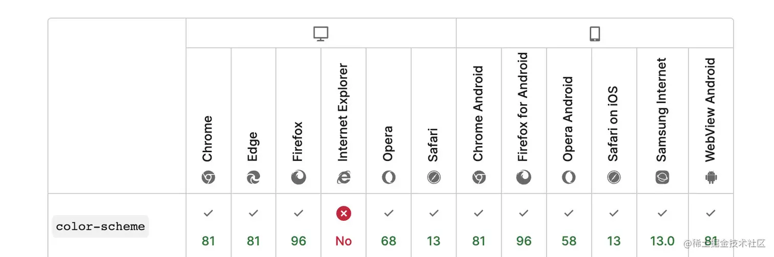Click the Internet Explorer logo icon
This screenshot has height=257, width=774.
(343, 177)
